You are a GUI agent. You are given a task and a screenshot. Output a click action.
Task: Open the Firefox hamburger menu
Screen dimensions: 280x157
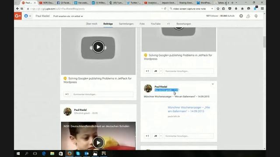tap(262, 9)
